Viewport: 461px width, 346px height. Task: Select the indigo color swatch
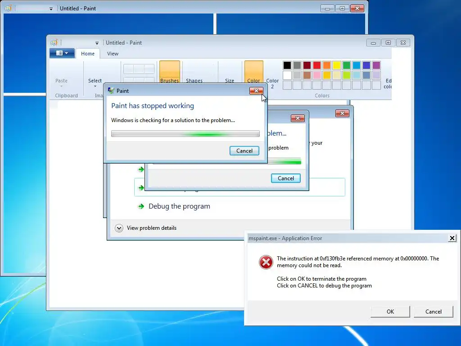pyautogui.click(x=366, y=65)
